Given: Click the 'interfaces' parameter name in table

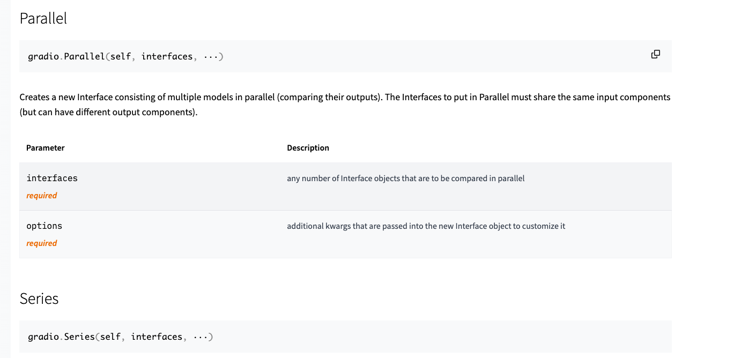Looking at the screenshot, I should click(52, 178).
